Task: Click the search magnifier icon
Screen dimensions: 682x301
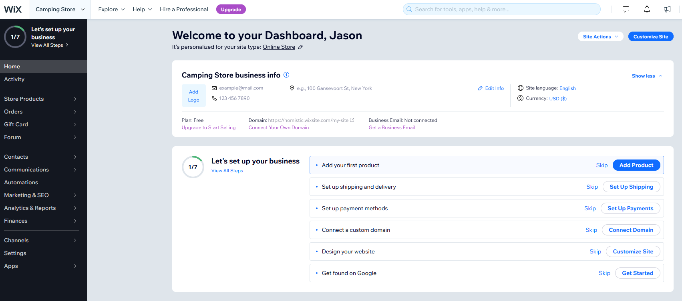Action: point(409,9)
